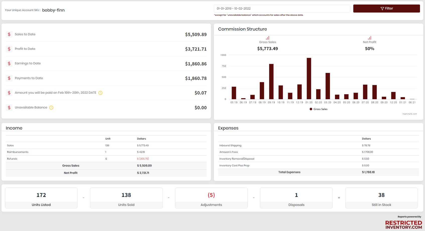Open the date range input field
This screenshot has width=425, height=231.
[x=282, y=9]
